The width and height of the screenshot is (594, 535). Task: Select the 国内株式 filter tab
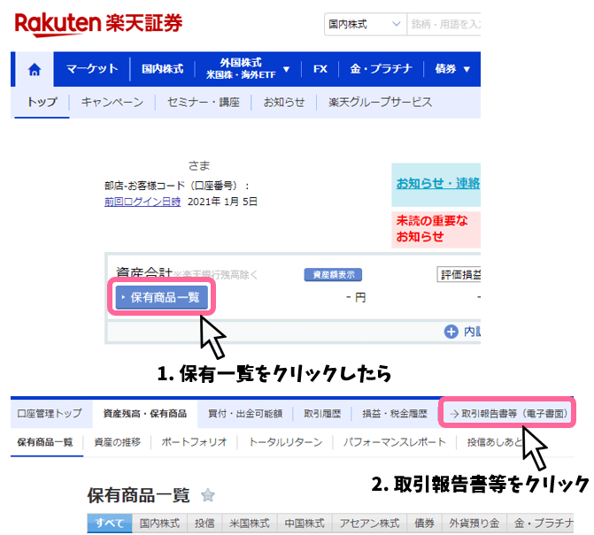159,523
